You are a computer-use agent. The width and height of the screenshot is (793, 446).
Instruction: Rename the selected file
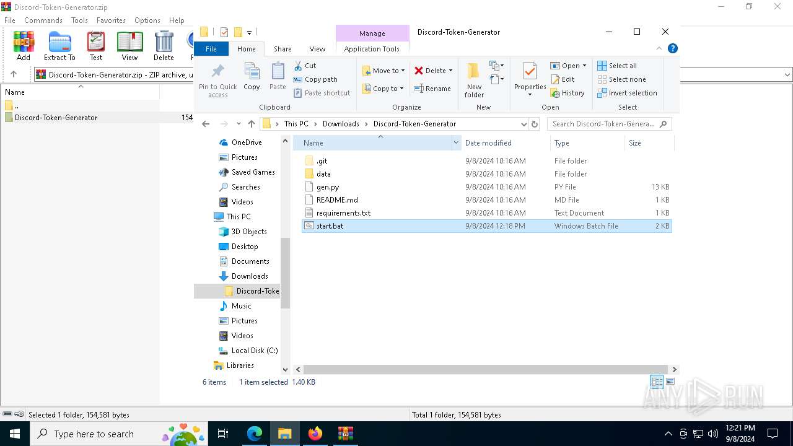point(432,89)
